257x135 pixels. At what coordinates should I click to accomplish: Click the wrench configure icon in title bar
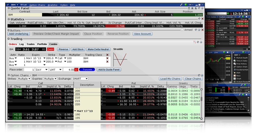181,5
